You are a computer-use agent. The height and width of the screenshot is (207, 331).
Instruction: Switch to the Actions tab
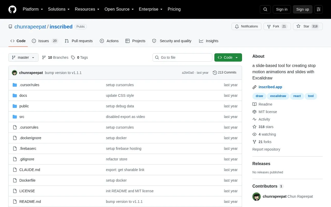click(x=109, y=41)
